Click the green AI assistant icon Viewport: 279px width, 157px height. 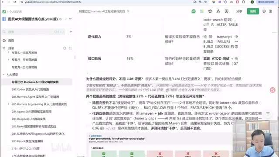[x=194, y=11]
